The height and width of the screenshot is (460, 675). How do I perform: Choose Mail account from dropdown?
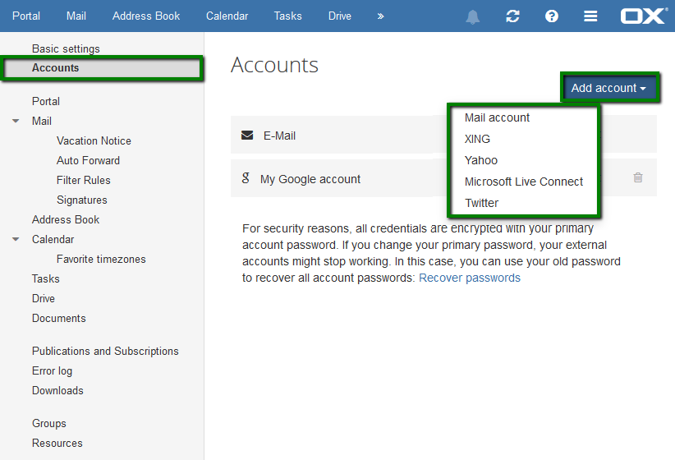point(497,117)
